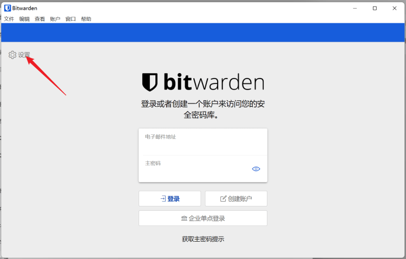The image size is (406, 259).
Task: Click the Bitwarden shield icon in title bar
Action: click(8, 8)
